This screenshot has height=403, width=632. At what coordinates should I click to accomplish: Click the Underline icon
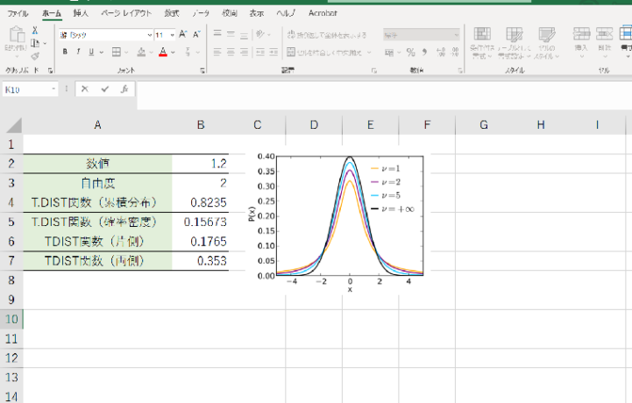click(91, 53)
